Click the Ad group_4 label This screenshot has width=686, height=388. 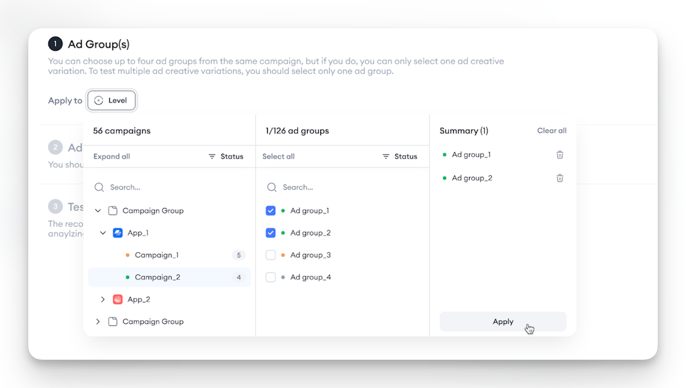(310, 278)
